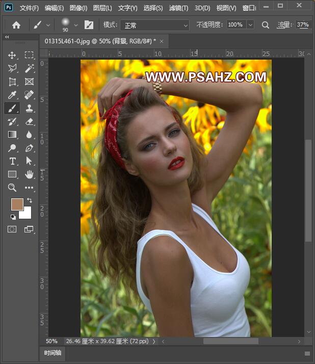Select the Brush tool in toolbox
The height and width of the screenshot is (364, 315).
click(12, 108)
